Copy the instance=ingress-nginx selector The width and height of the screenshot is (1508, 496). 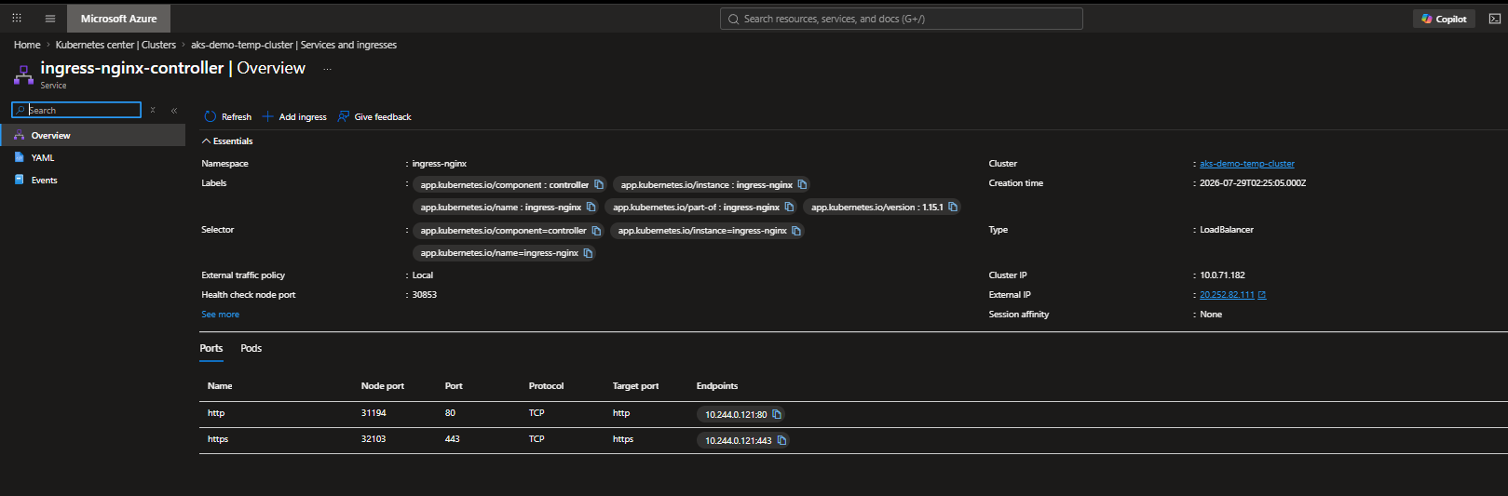click(x=796, y=231)
